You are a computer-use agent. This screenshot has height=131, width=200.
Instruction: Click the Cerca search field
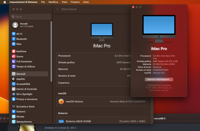(x=31, y=16)
